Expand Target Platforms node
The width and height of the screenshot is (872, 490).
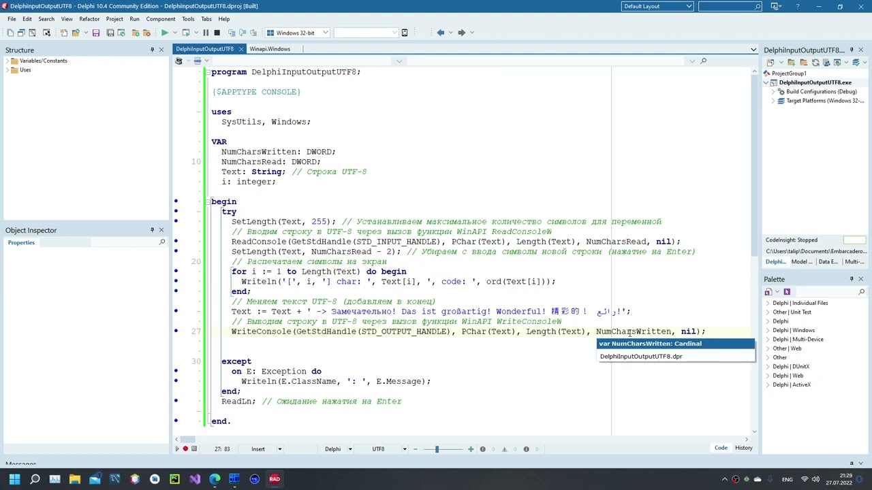(x=774, y=101)
